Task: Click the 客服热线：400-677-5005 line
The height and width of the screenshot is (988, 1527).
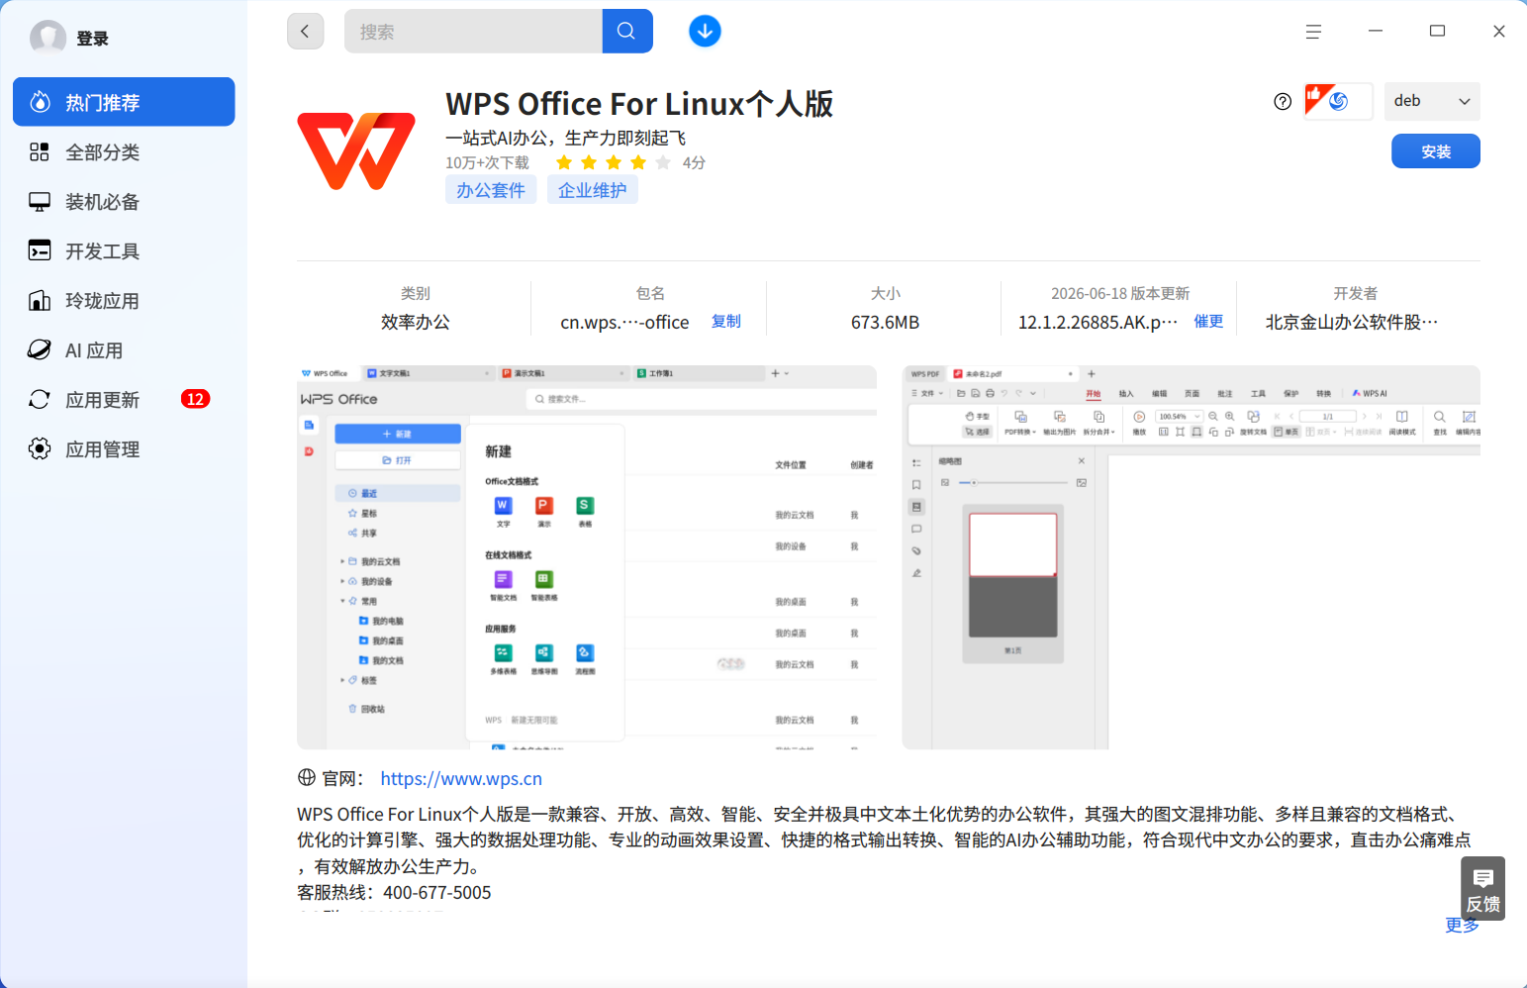Action: [x=394, y=893]
